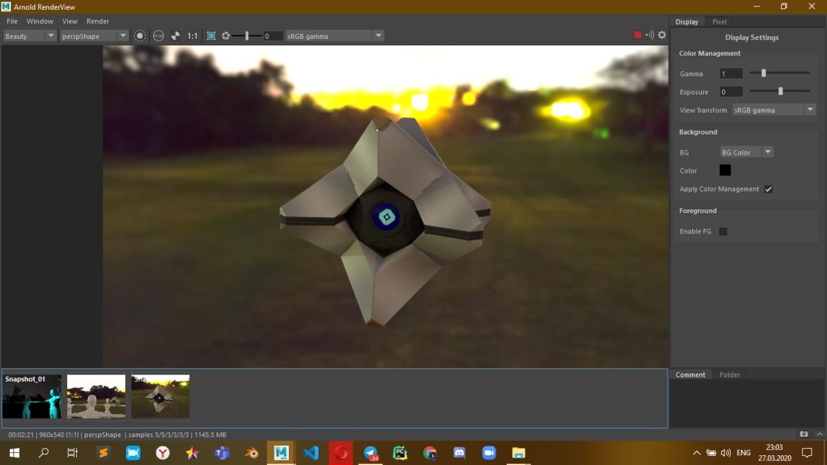Stop the render with the red button
The height and width of the screenshot is (465, 827).
click(x=638, y=35)
